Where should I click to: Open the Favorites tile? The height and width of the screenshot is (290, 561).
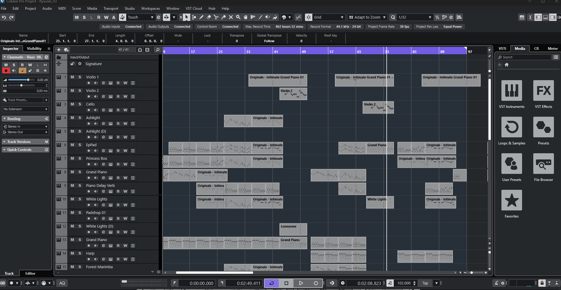tap(511, 200)
